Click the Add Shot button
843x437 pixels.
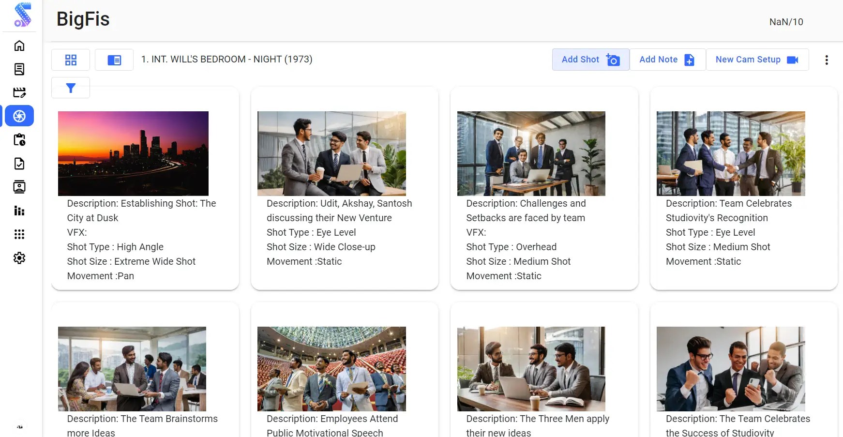[590, 60]
